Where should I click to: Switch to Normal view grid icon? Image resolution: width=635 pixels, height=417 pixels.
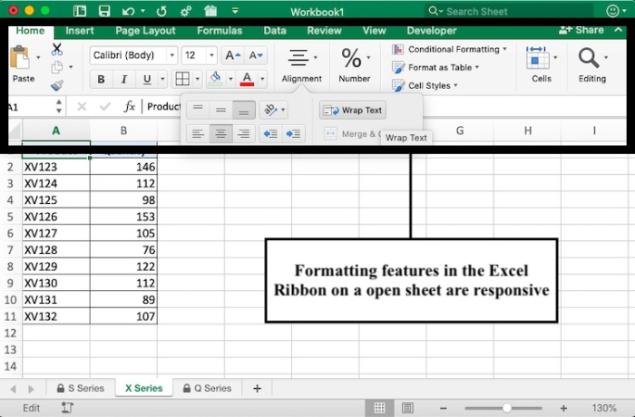point(379,408)
